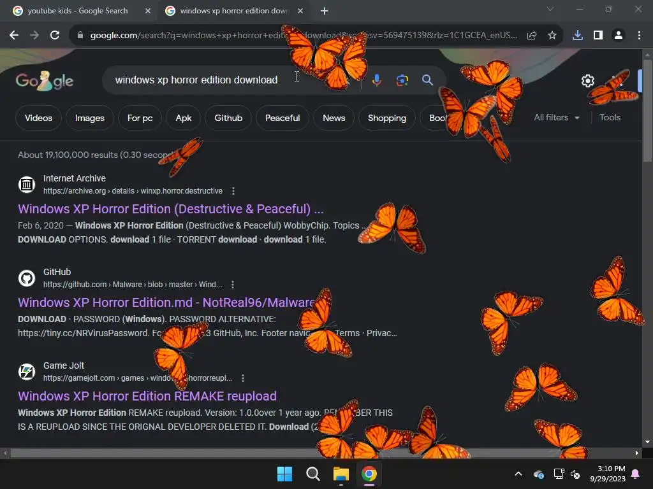Open the taskbar clock and date
Viewport: 653px width, 489px height.
coord(608,474)
